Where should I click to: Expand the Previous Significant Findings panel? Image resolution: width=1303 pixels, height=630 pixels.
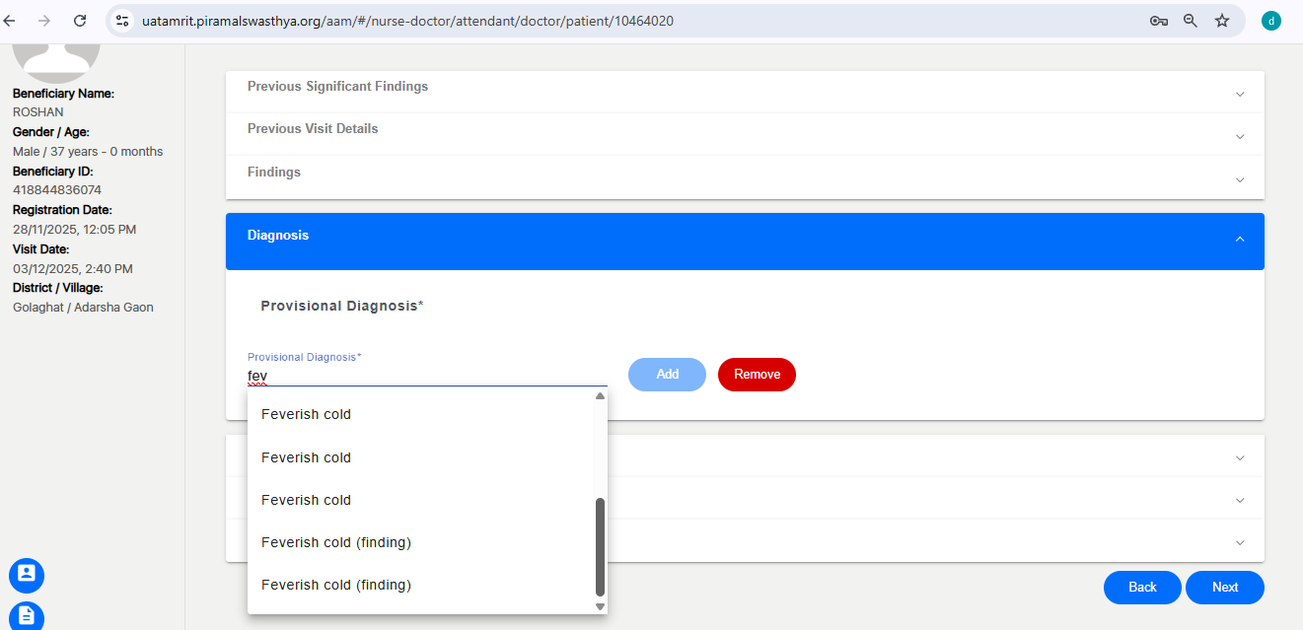pyautogui.click(x=1240, y=95)
